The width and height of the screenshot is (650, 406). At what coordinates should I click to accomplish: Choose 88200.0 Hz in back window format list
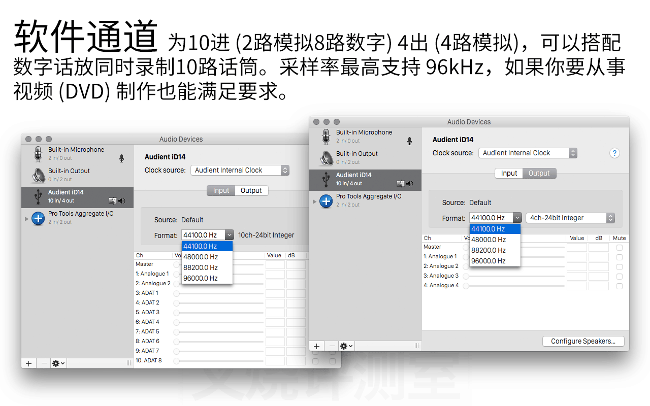[207, 267]
